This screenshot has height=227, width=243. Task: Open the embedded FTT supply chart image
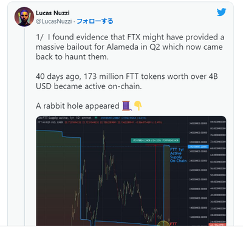click(131, 171)
